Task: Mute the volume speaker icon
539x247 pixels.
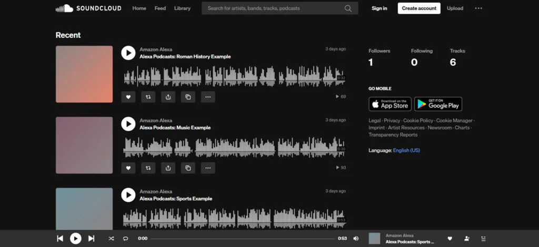Action: pyautogui.click(x=356, y=239)
